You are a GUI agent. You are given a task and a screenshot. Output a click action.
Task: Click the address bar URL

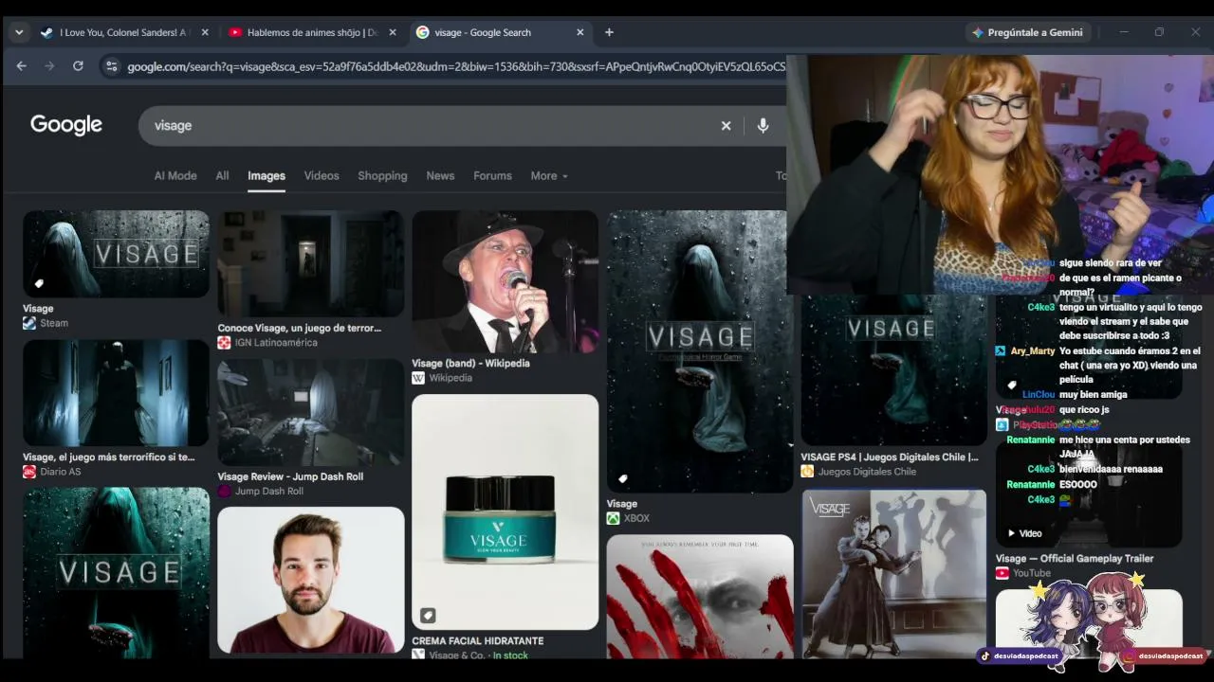455,66
